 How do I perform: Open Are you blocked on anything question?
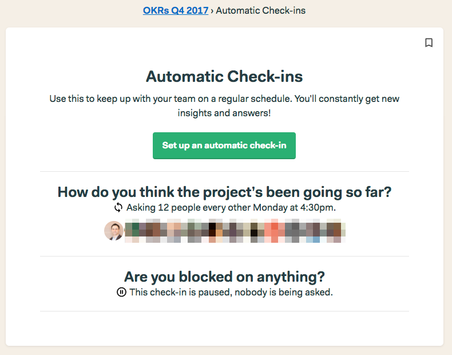tap(224, 277)
